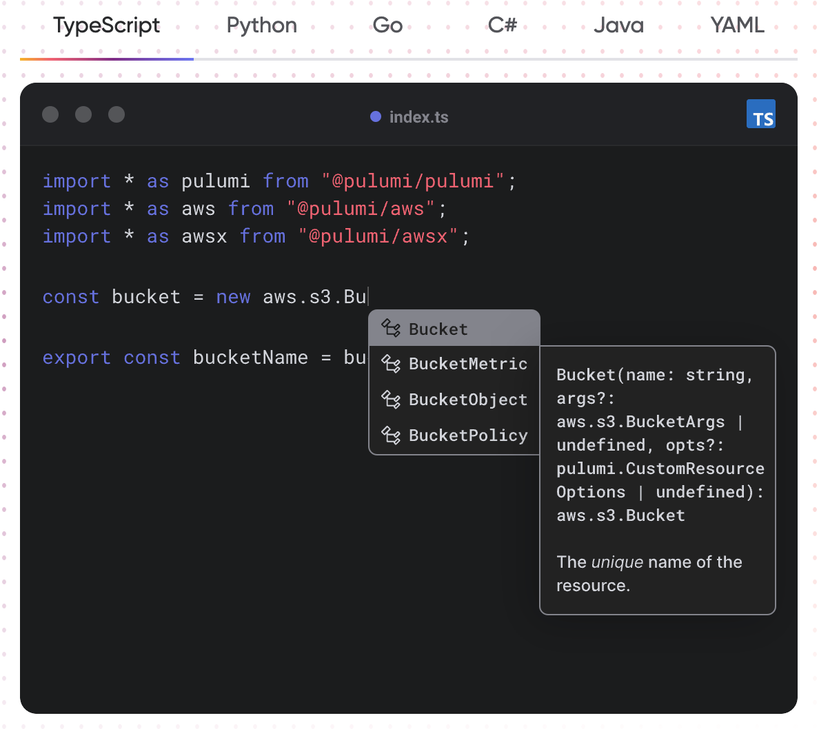The width and height of the screenshot is (819, 729).
Task: Click the awsx alias in third import
Action: 204,236
